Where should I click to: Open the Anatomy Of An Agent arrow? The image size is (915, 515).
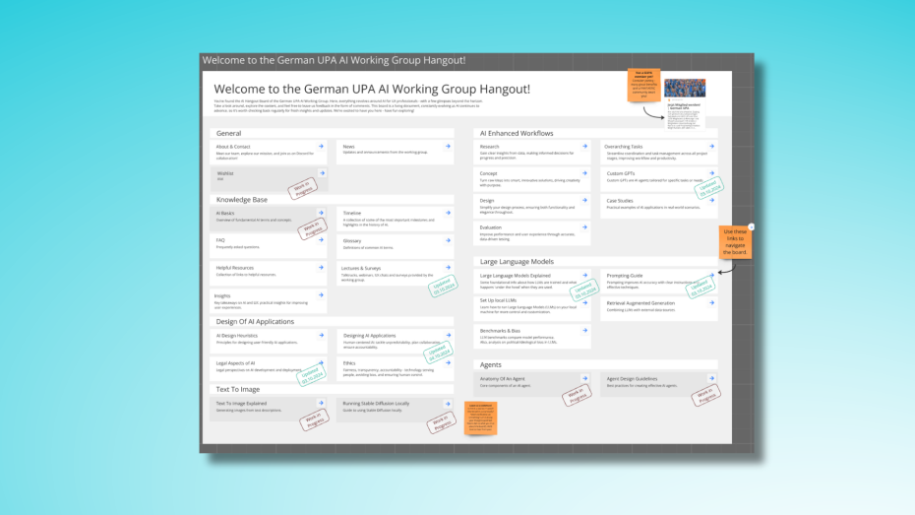tap(588, 377)
